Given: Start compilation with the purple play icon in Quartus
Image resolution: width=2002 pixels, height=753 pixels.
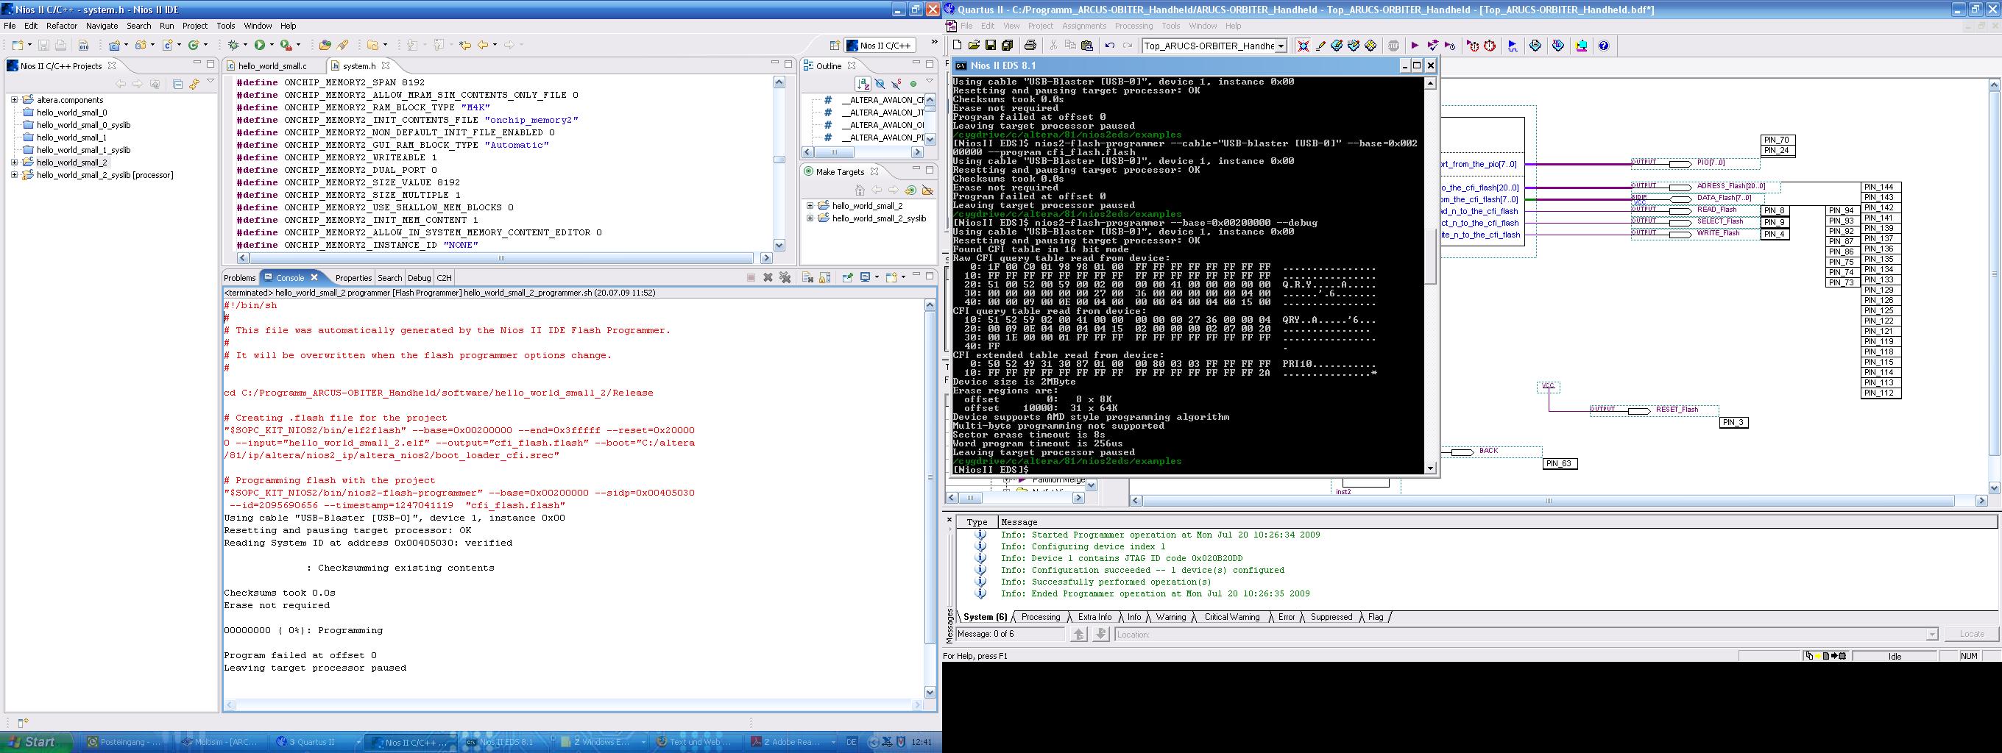Looking at the screenshot, I should [1415, 46].
